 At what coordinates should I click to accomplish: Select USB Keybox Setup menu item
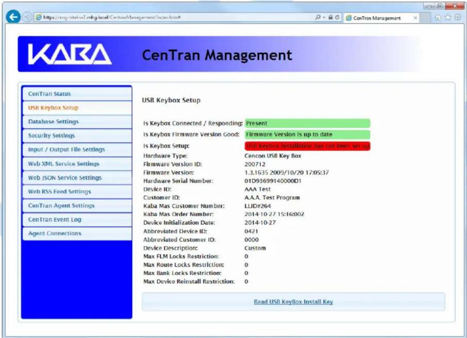pyautogui.click(x=77, y=108)
